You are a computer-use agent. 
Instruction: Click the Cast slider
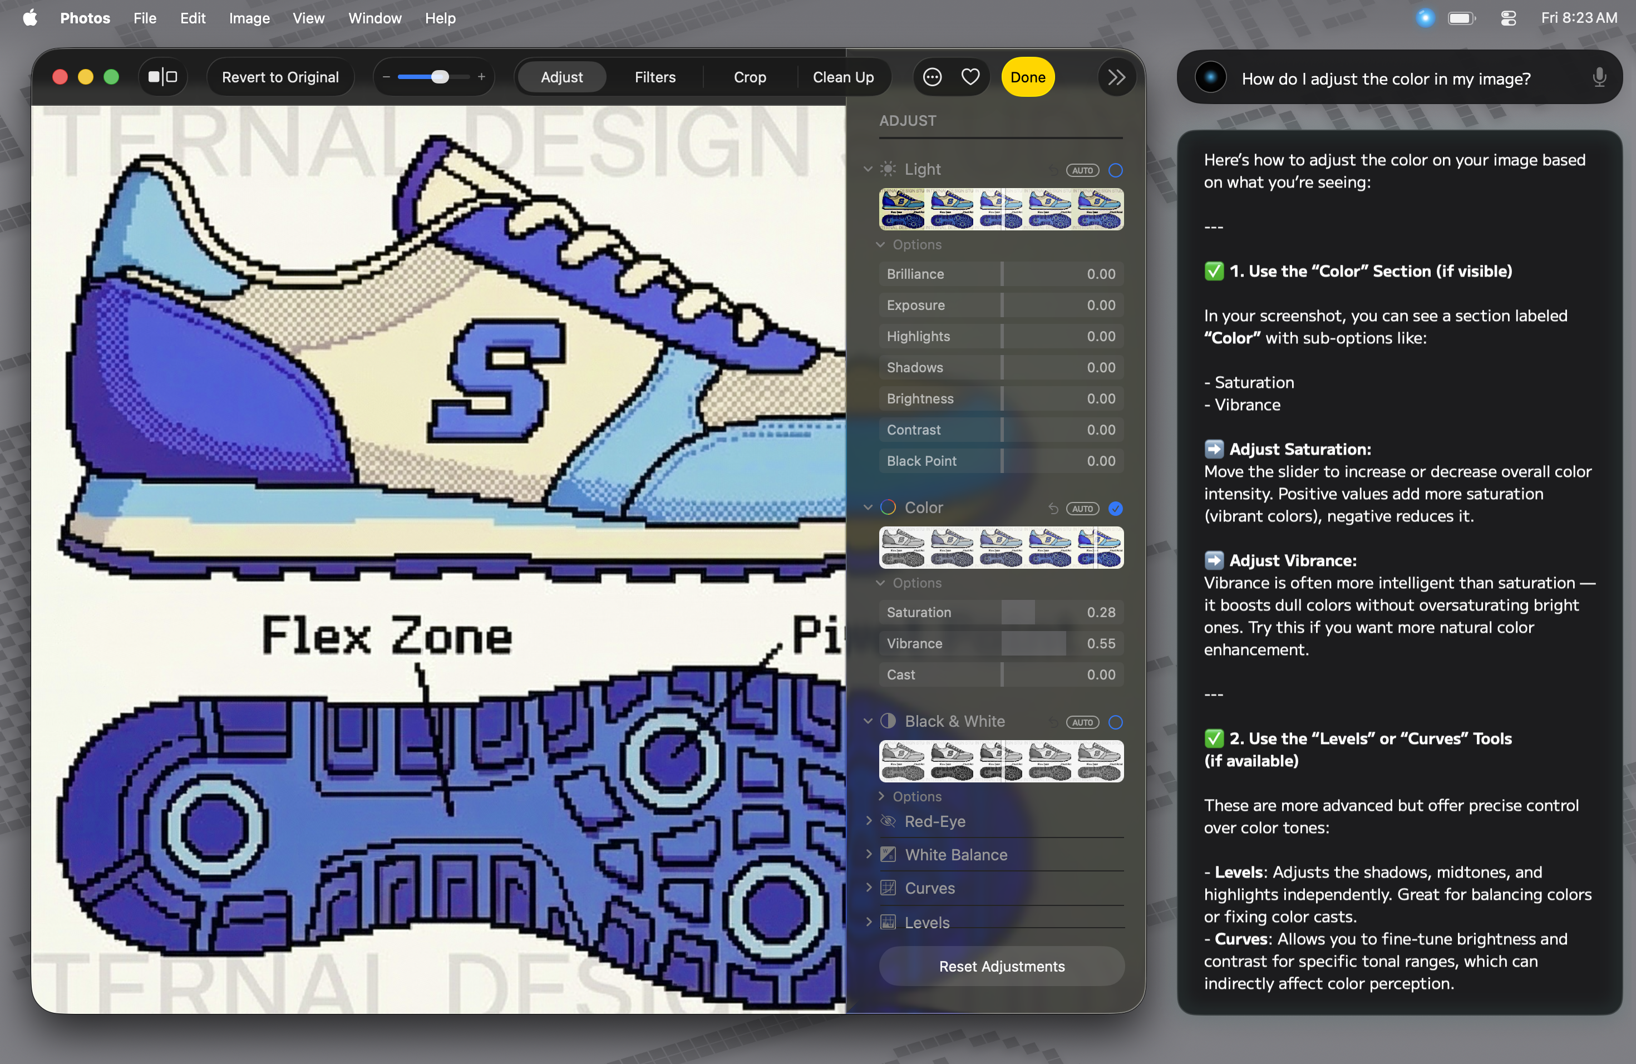point(1002,674)
